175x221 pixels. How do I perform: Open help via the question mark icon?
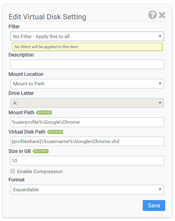(153, 15)
